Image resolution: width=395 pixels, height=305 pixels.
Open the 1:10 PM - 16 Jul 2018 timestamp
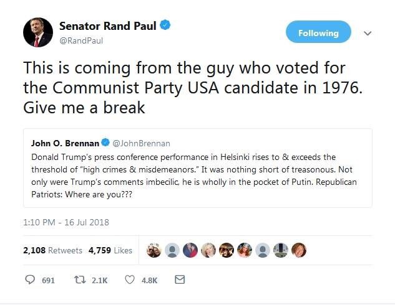point(66,222)
